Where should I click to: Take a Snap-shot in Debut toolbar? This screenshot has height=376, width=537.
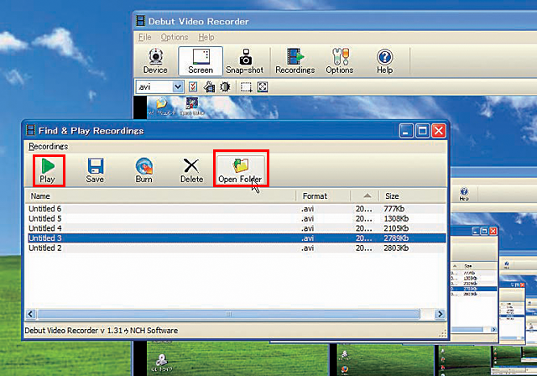(245, 61)
